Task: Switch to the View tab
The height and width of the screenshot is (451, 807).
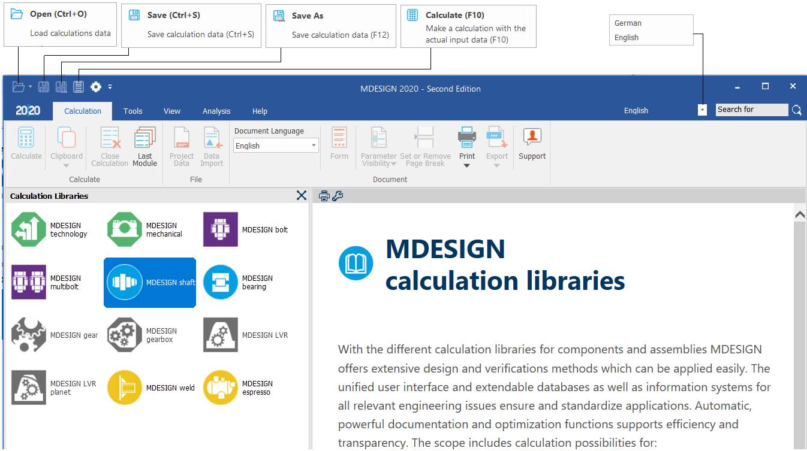Action: tap(172, 111)
